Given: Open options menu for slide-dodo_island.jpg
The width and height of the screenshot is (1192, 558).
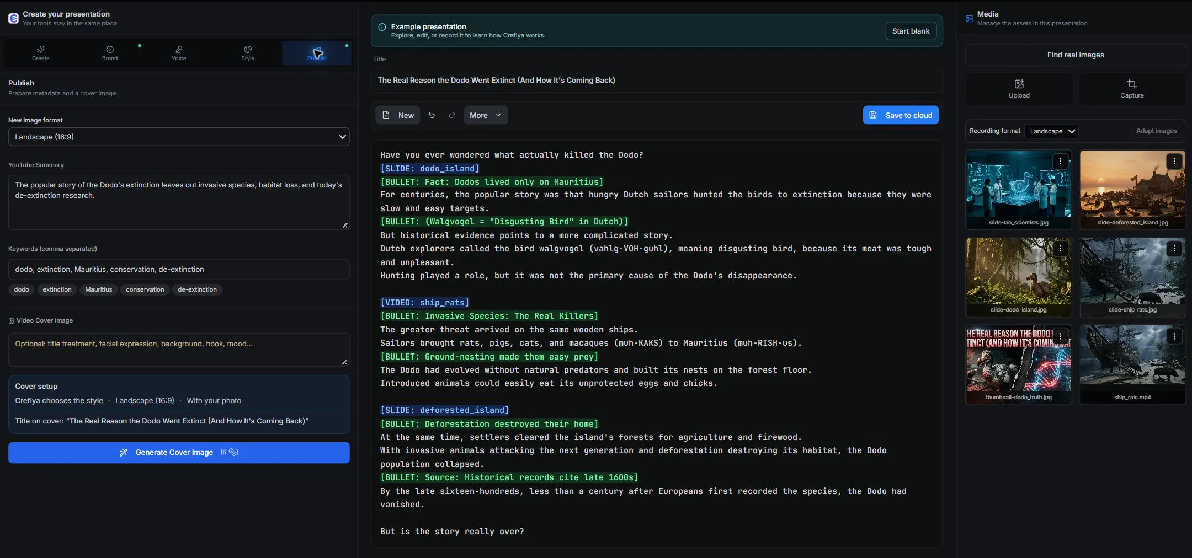Looking at the screenshot, I should click(x=1060, y=249).
